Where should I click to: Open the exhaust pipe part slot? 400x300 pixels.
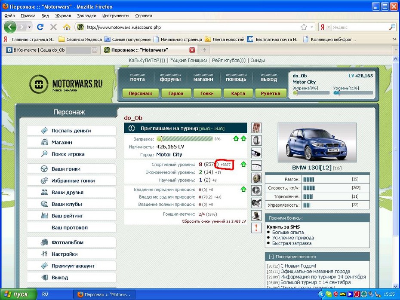pyautogui.click(x=256, y=153)
